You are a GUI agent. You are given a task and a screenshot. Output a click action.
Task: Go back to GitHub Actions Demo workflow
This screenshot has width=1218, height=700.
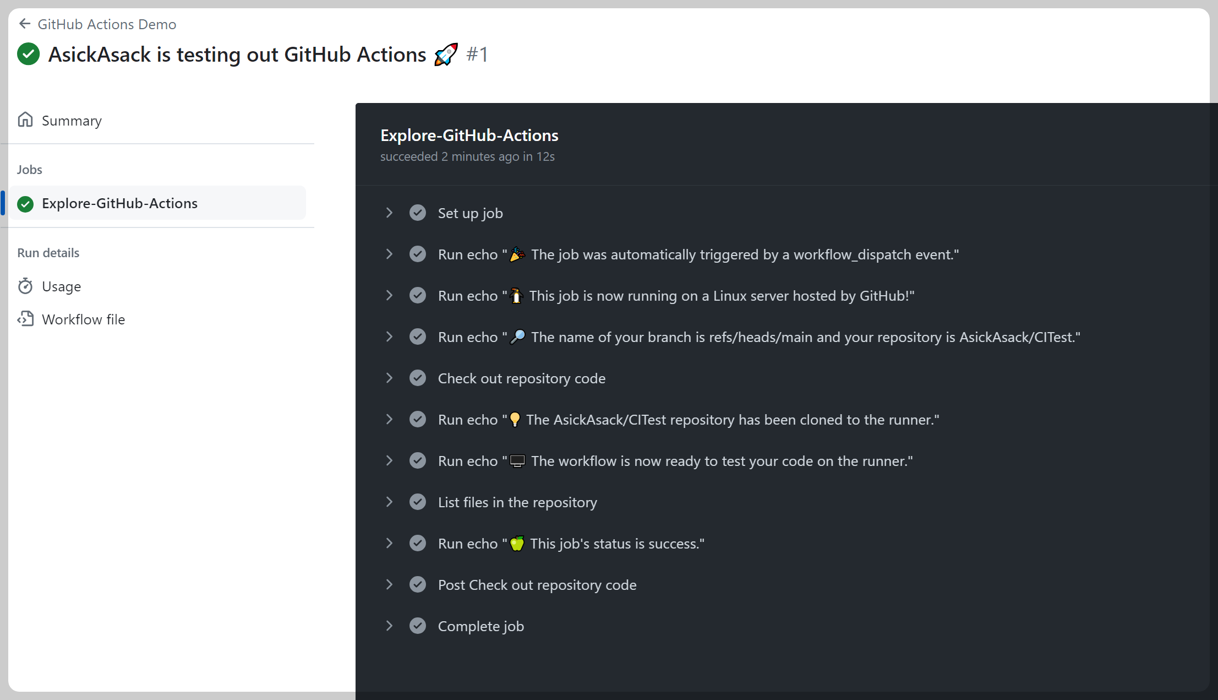click(x=107, y=24)
